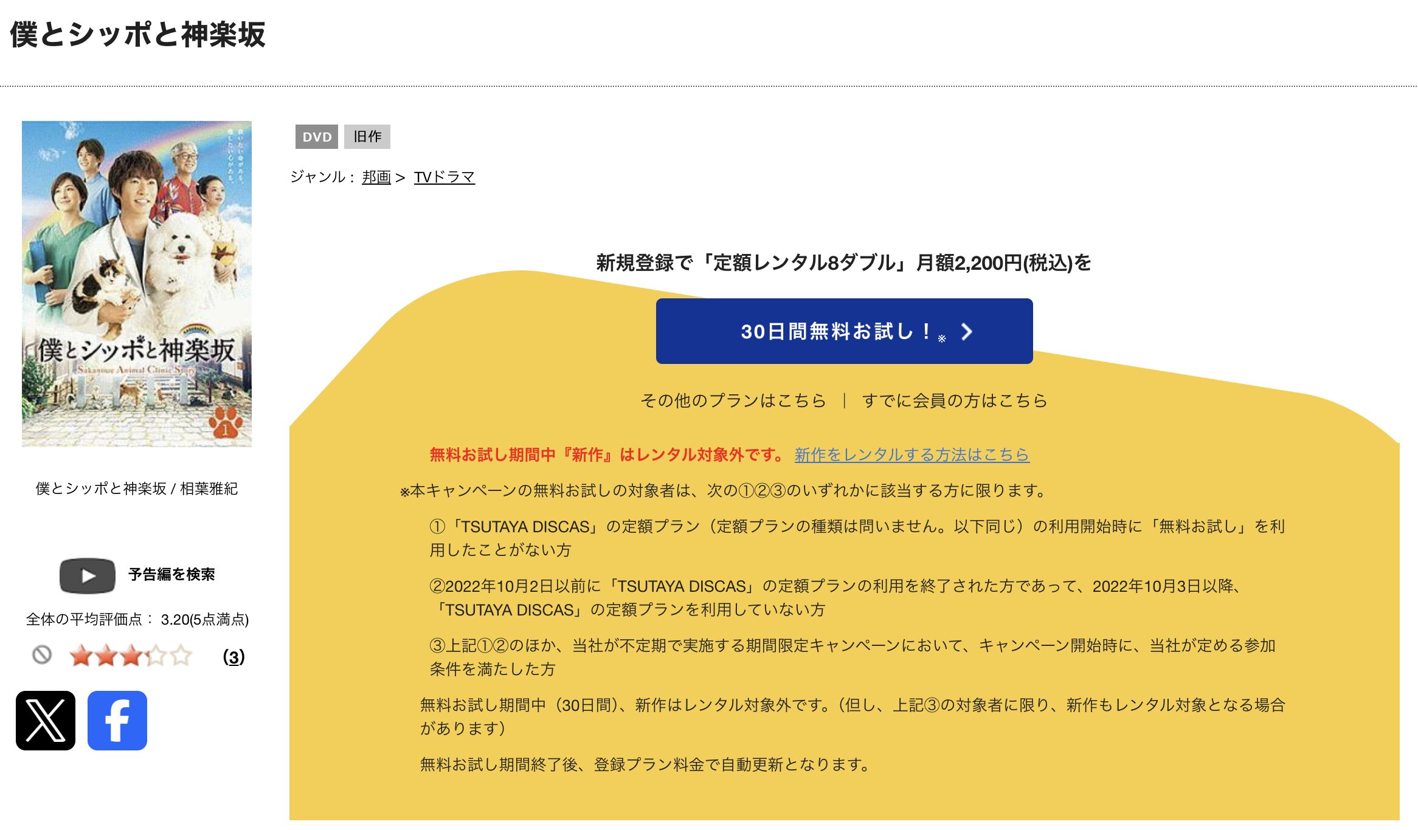Open すでに会員の方はこちら link

tap(955, 400)
